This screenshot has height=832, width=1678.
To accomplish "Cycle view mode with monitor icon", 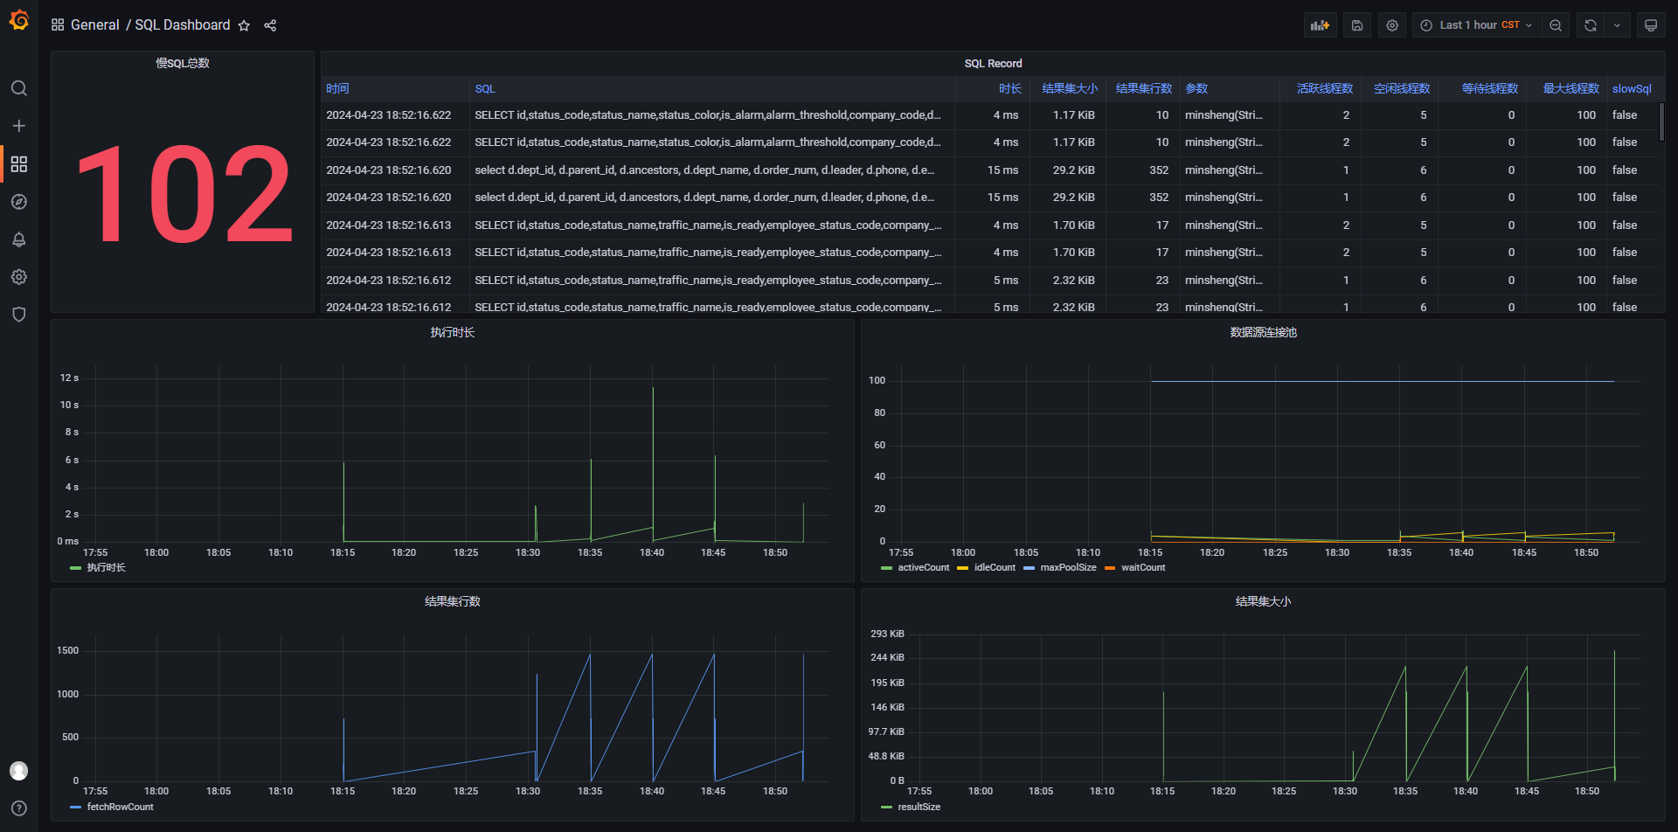I will [x=1651, y=25].
